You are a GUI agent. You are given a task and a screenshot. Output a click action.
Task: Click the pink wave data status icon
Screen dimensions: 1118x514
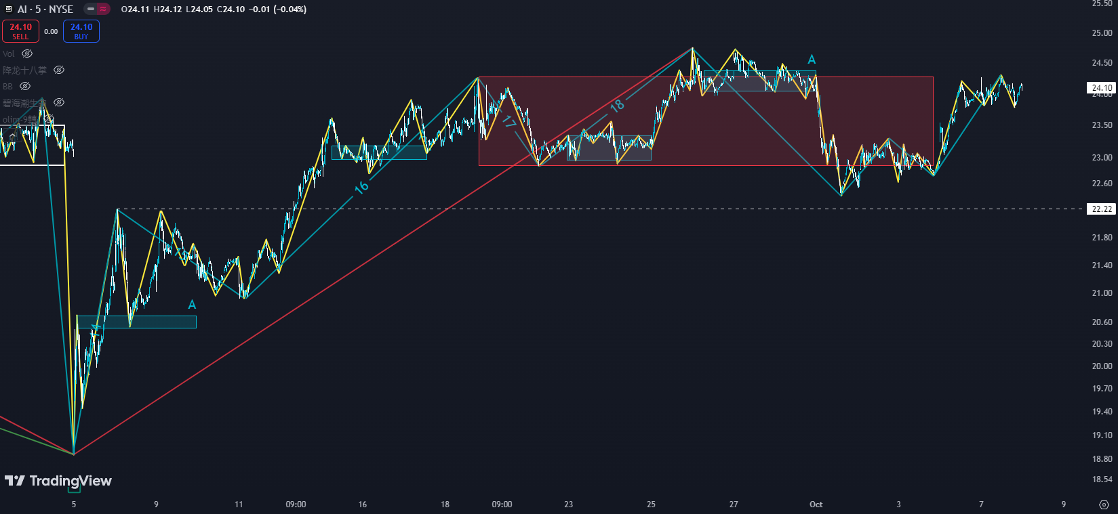click(x=103, y=9)
